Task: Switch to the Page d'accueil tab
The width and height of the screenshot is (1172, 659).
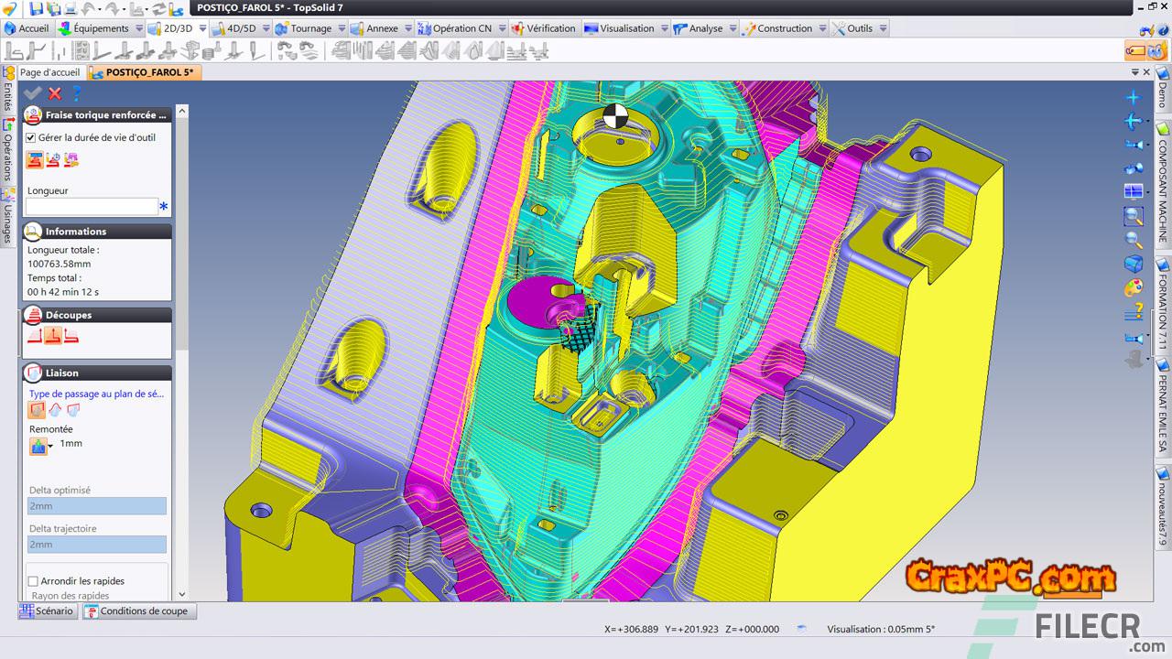Action: click(x=49, y=72)
